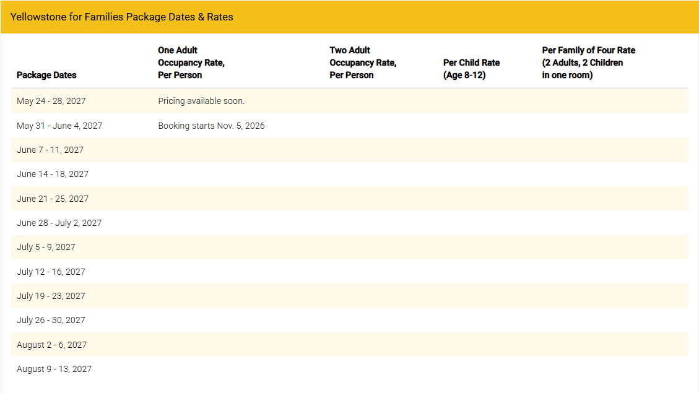Click the 'Per Child Rate (Age 8-12)' header

coord(471,69)
